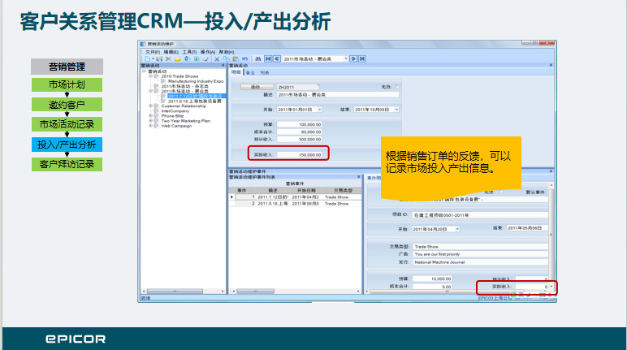Switch to the 备注 tab
Image resolution: width=627 pixels, height=350 pixels.
250,73
